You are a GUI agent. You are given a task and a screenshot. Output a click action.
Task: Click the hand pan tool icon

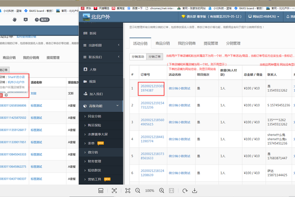(14, 19)
